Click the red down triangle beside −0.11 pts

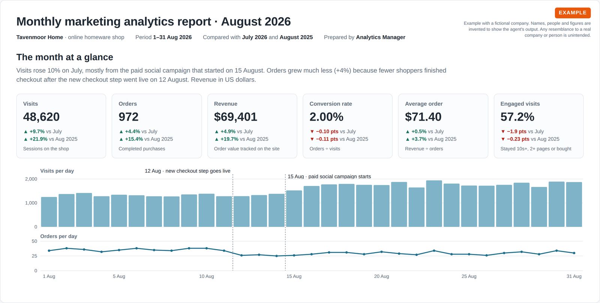[x=312, y=139]
